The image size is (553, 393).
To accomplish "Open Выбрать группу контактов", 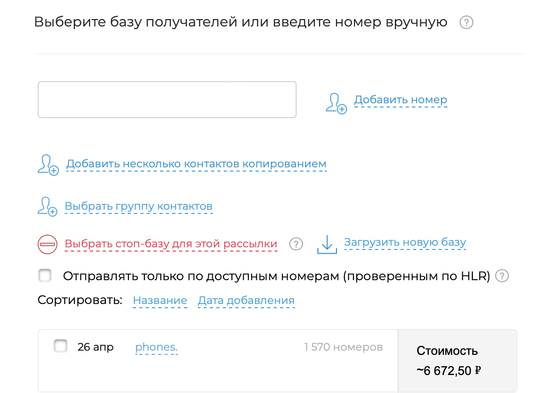I will (x=139, y=206).
